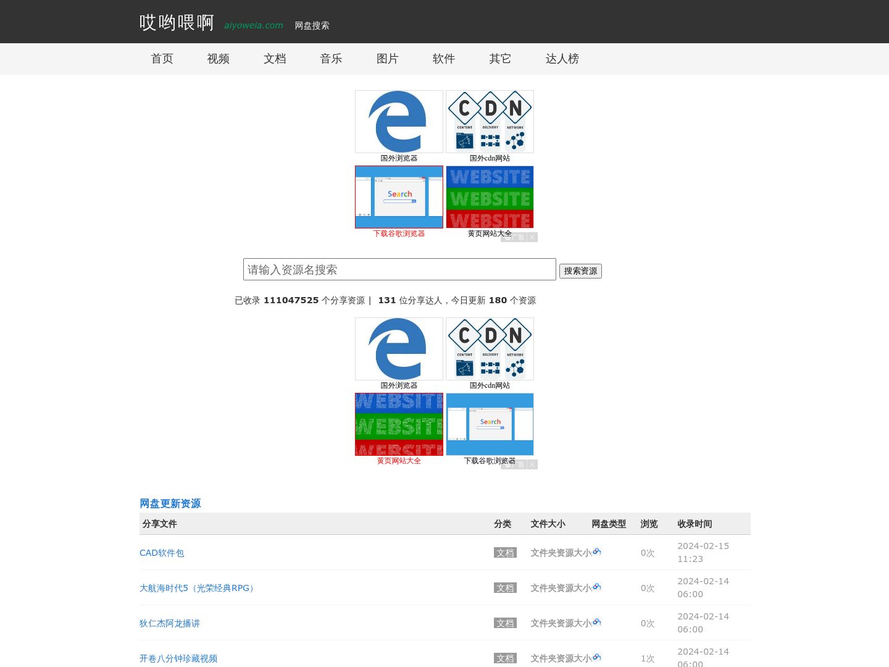
Task: Open 大航海时代5（光荣经典RPG） link
Action: [x=198, y=588]
